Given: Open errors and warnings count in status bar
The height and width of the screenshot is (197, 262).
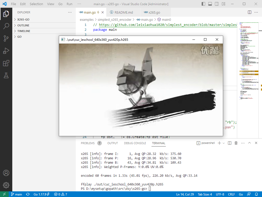Looking at the screenshot, I should (x=61, y=194).
